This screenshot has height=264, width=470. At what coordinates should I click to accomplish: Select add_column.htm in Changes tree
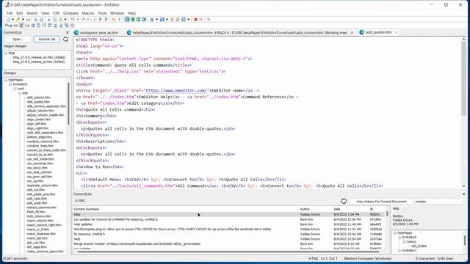click(39, 98)
